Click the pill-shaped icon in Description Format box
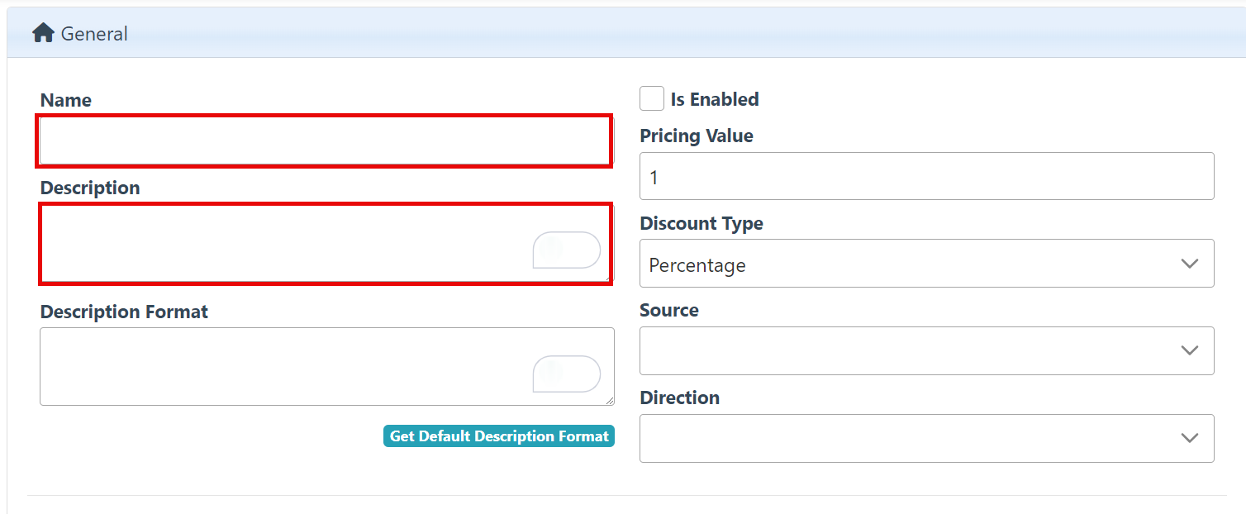Image resolution: width=1246 pixels, height=519 pixels. (x=567, y=374)
